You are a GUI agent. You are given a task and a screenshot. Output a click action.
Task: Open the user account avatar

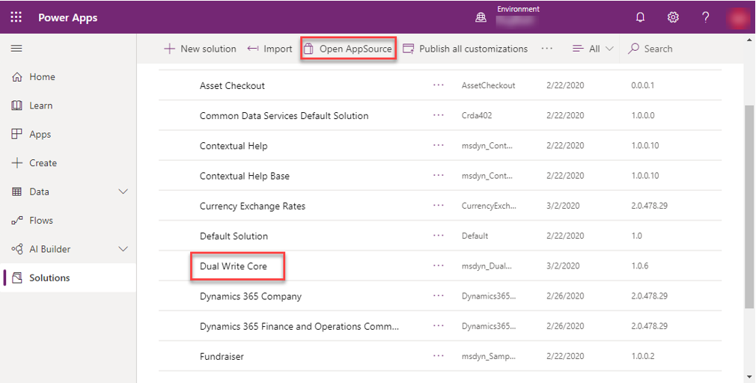click(738, 18)
